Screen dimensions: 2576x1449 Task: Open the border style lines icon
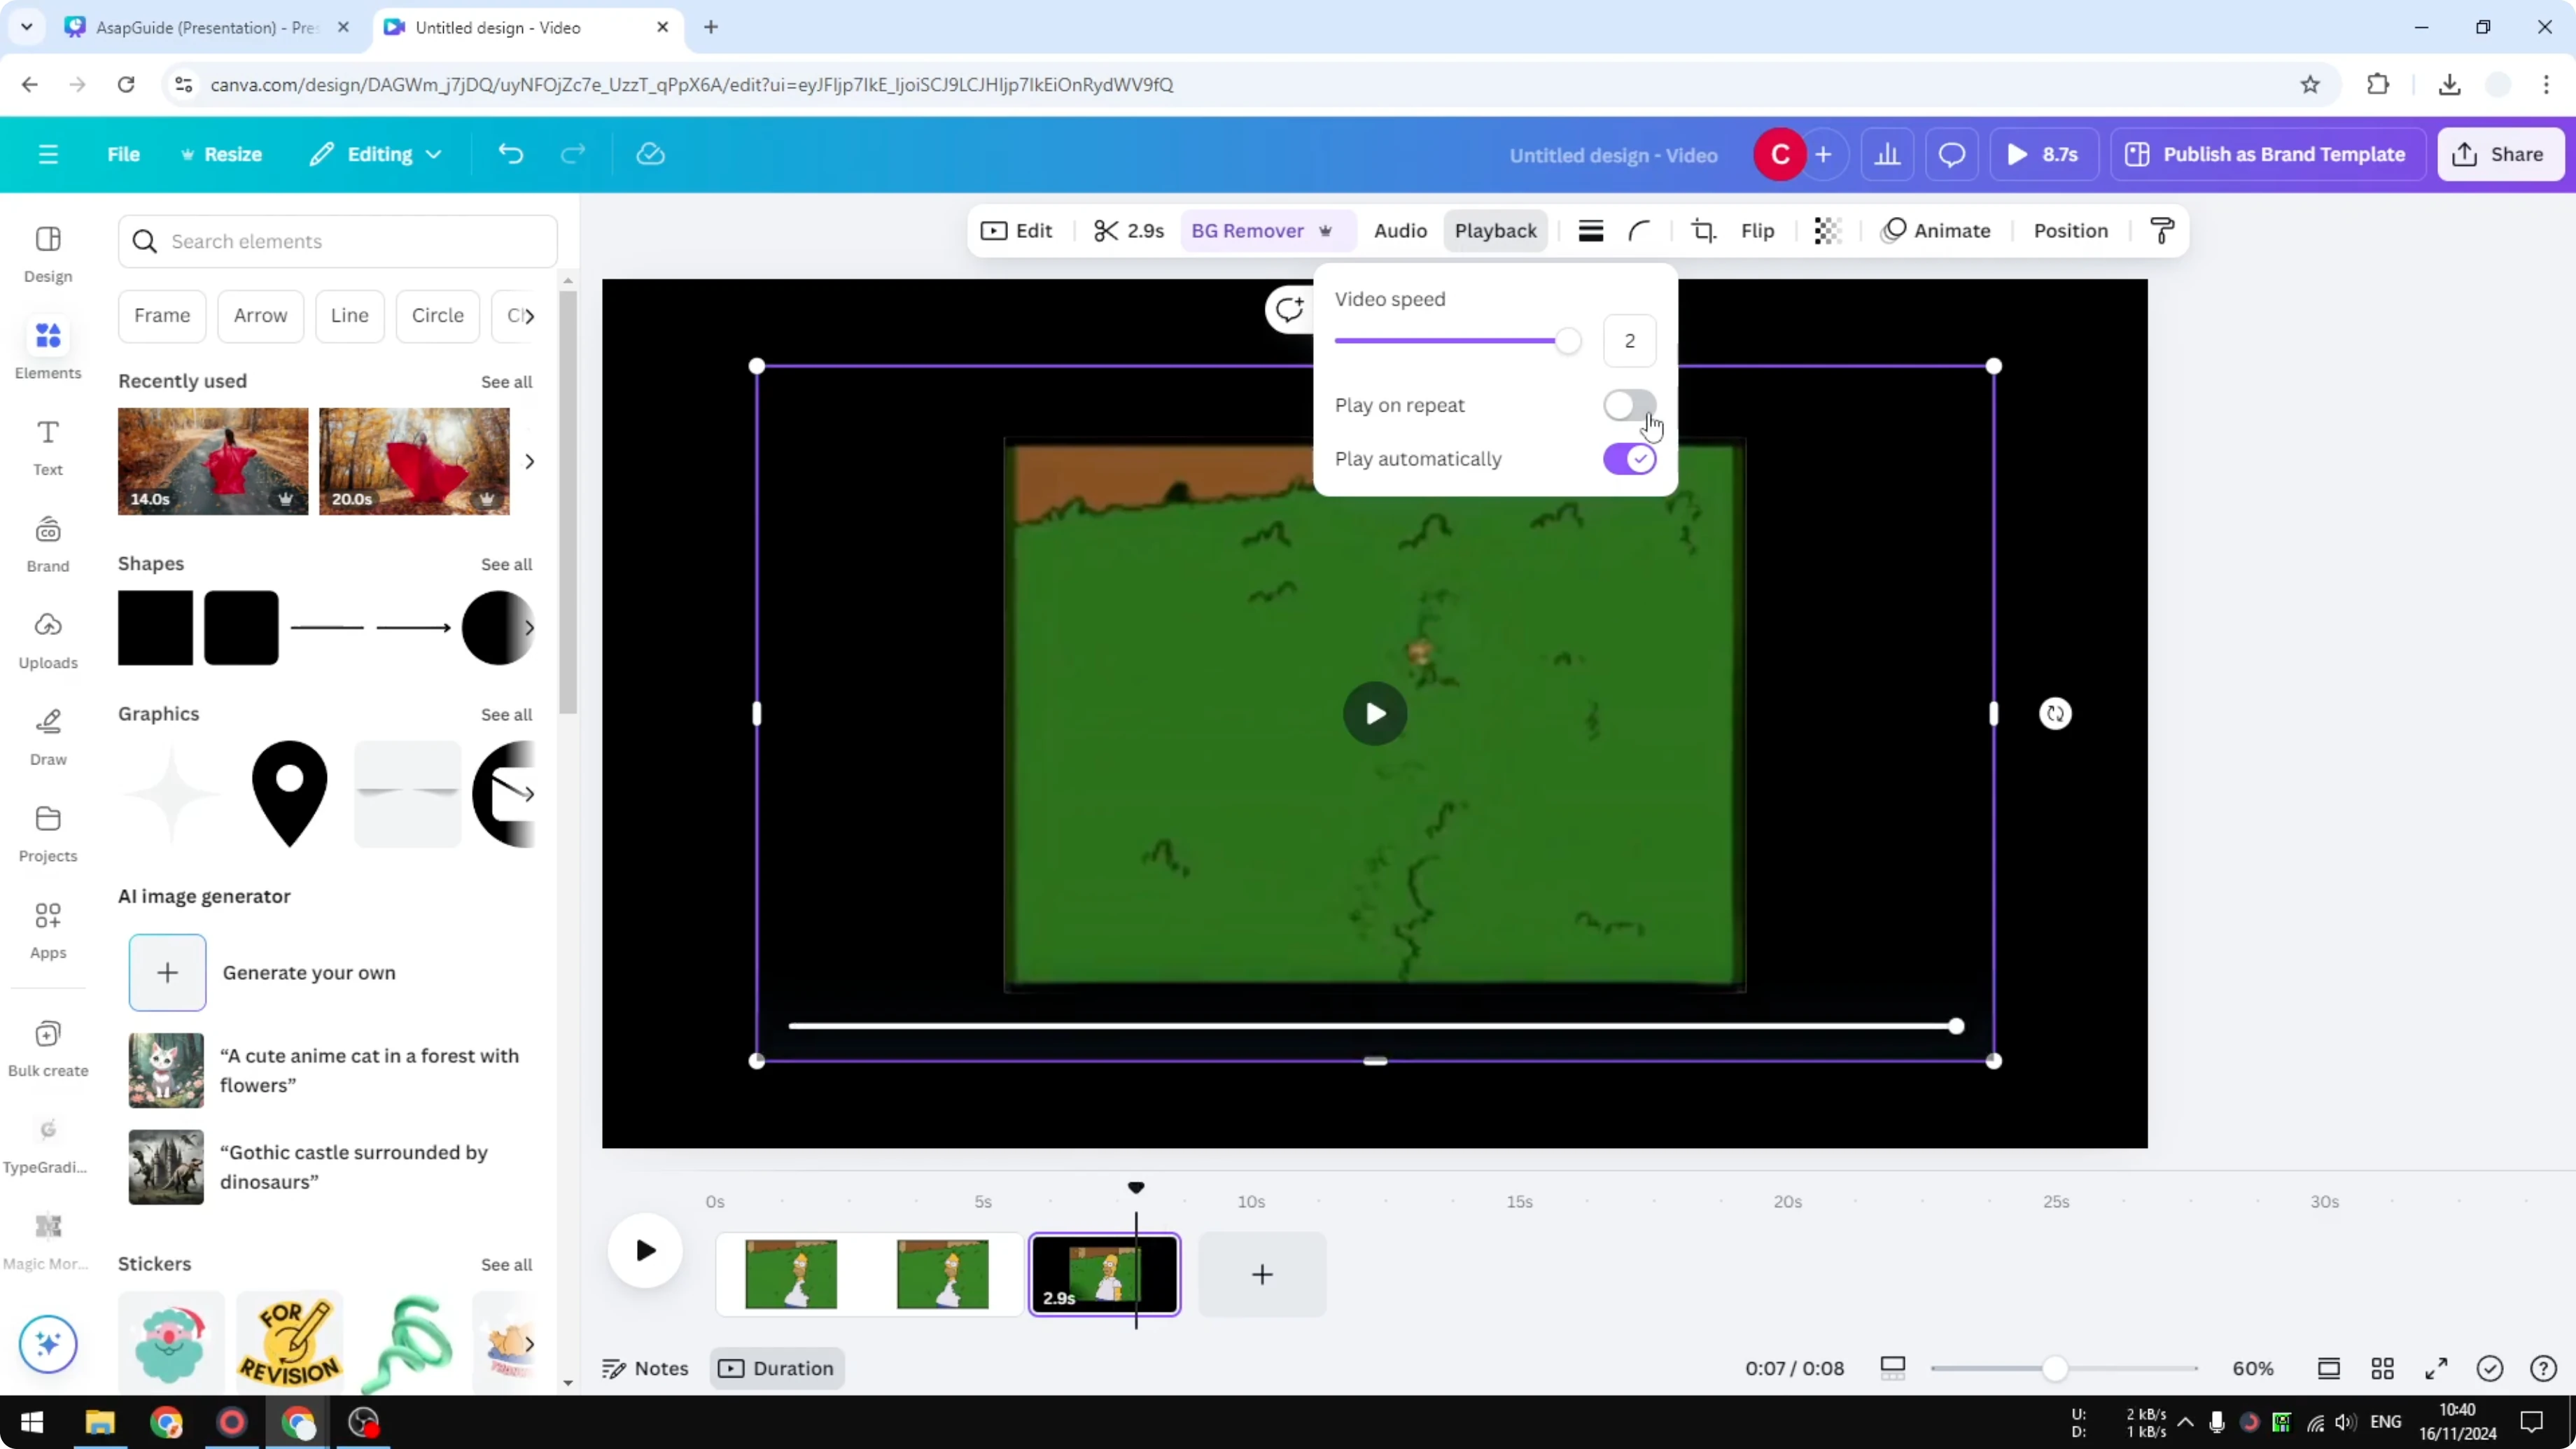(x=1590, y=231)
